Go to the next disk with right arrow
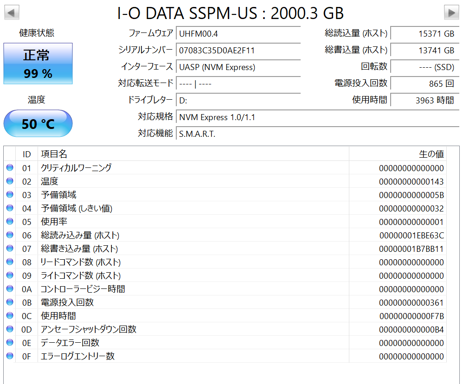The image size is (463, 384). pyautogui.click(x=451, y=12)
